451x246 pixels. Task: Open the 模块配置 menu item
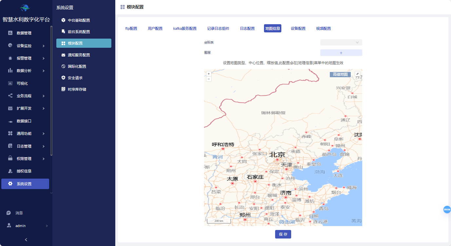pyautogui.click(x=84, y=43)
